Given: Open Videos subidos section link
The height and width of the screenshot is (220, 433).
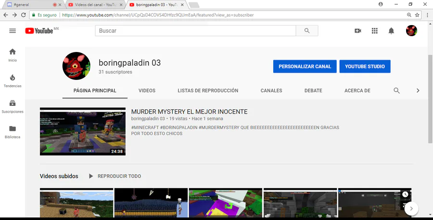Looking at the screenshot, I should tap(59, 176).
